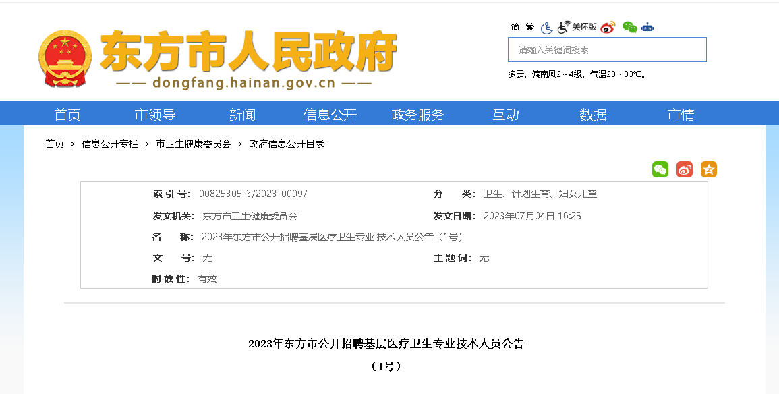Open 市卫生健康委员会 breadcrumb link
The height and width of the screenshot is (394, 779).
coord(194,144)
